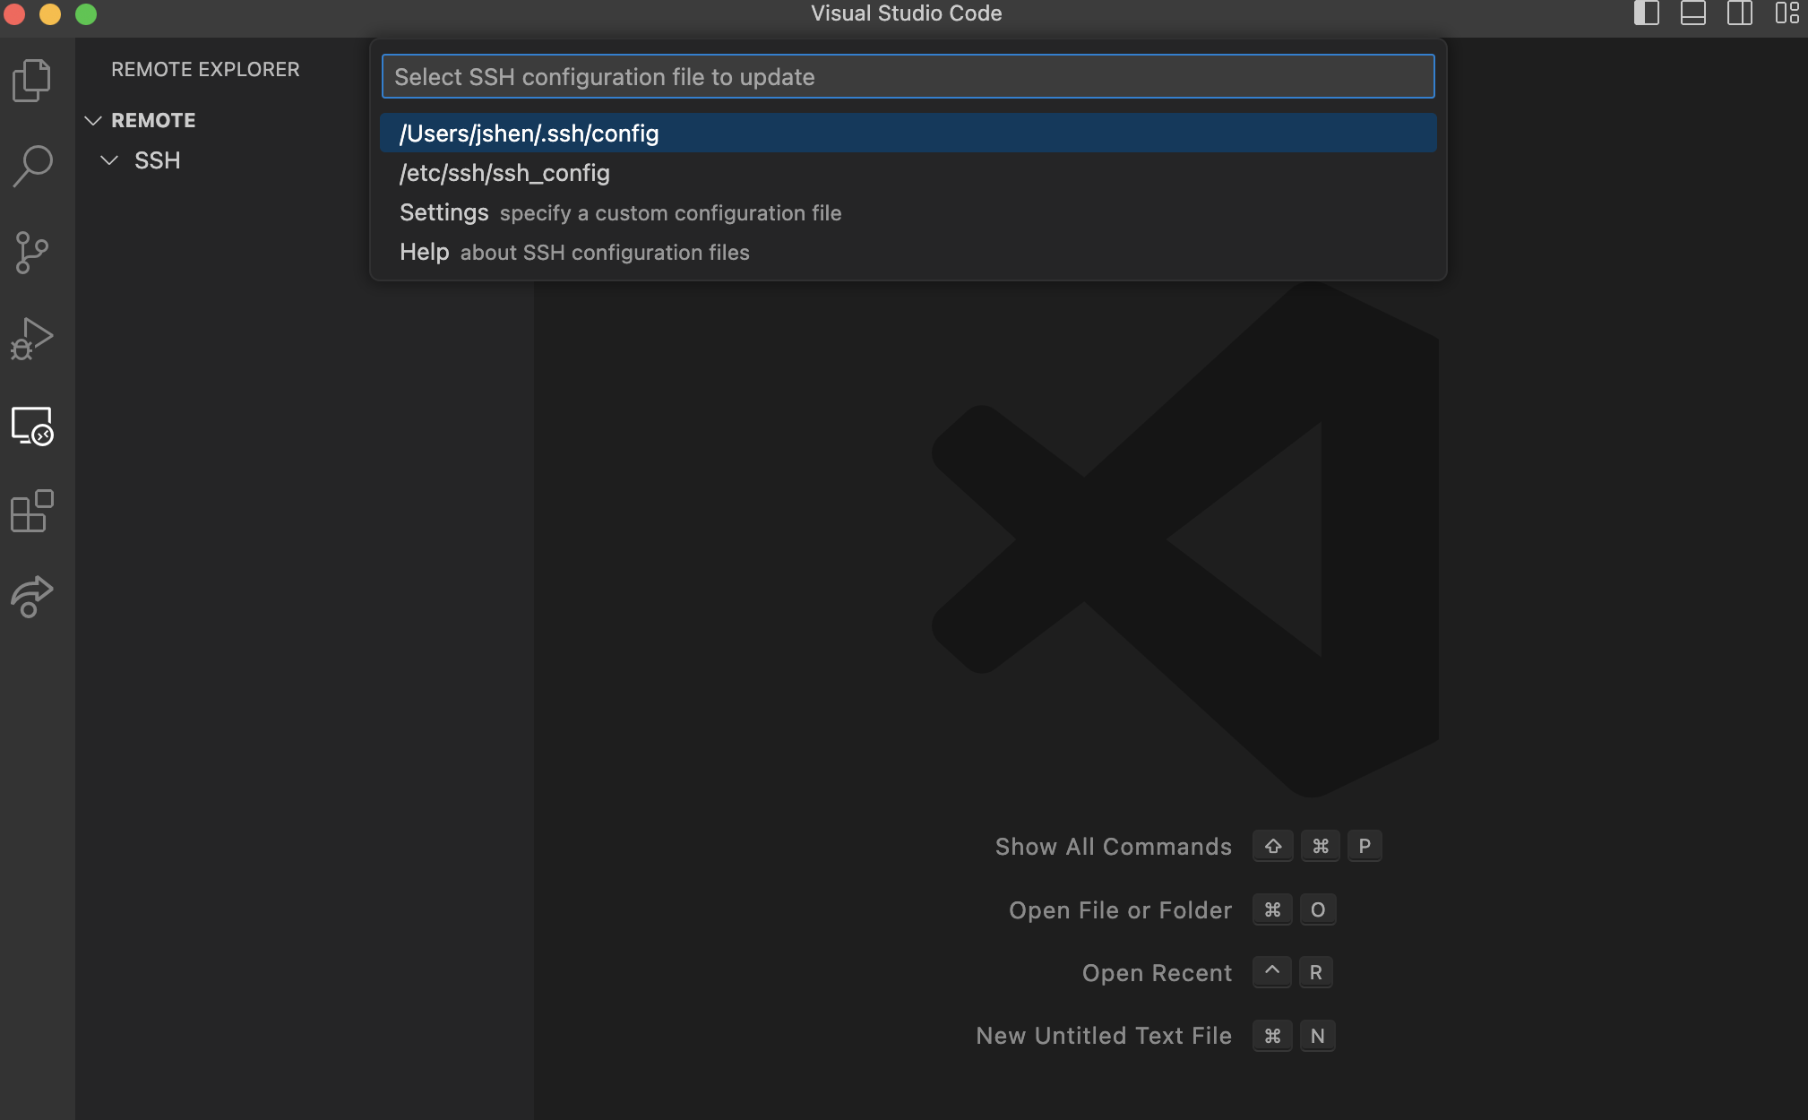Open the Source Control view
Screen dimensions: 1808x1120
(x=32, y=253)
